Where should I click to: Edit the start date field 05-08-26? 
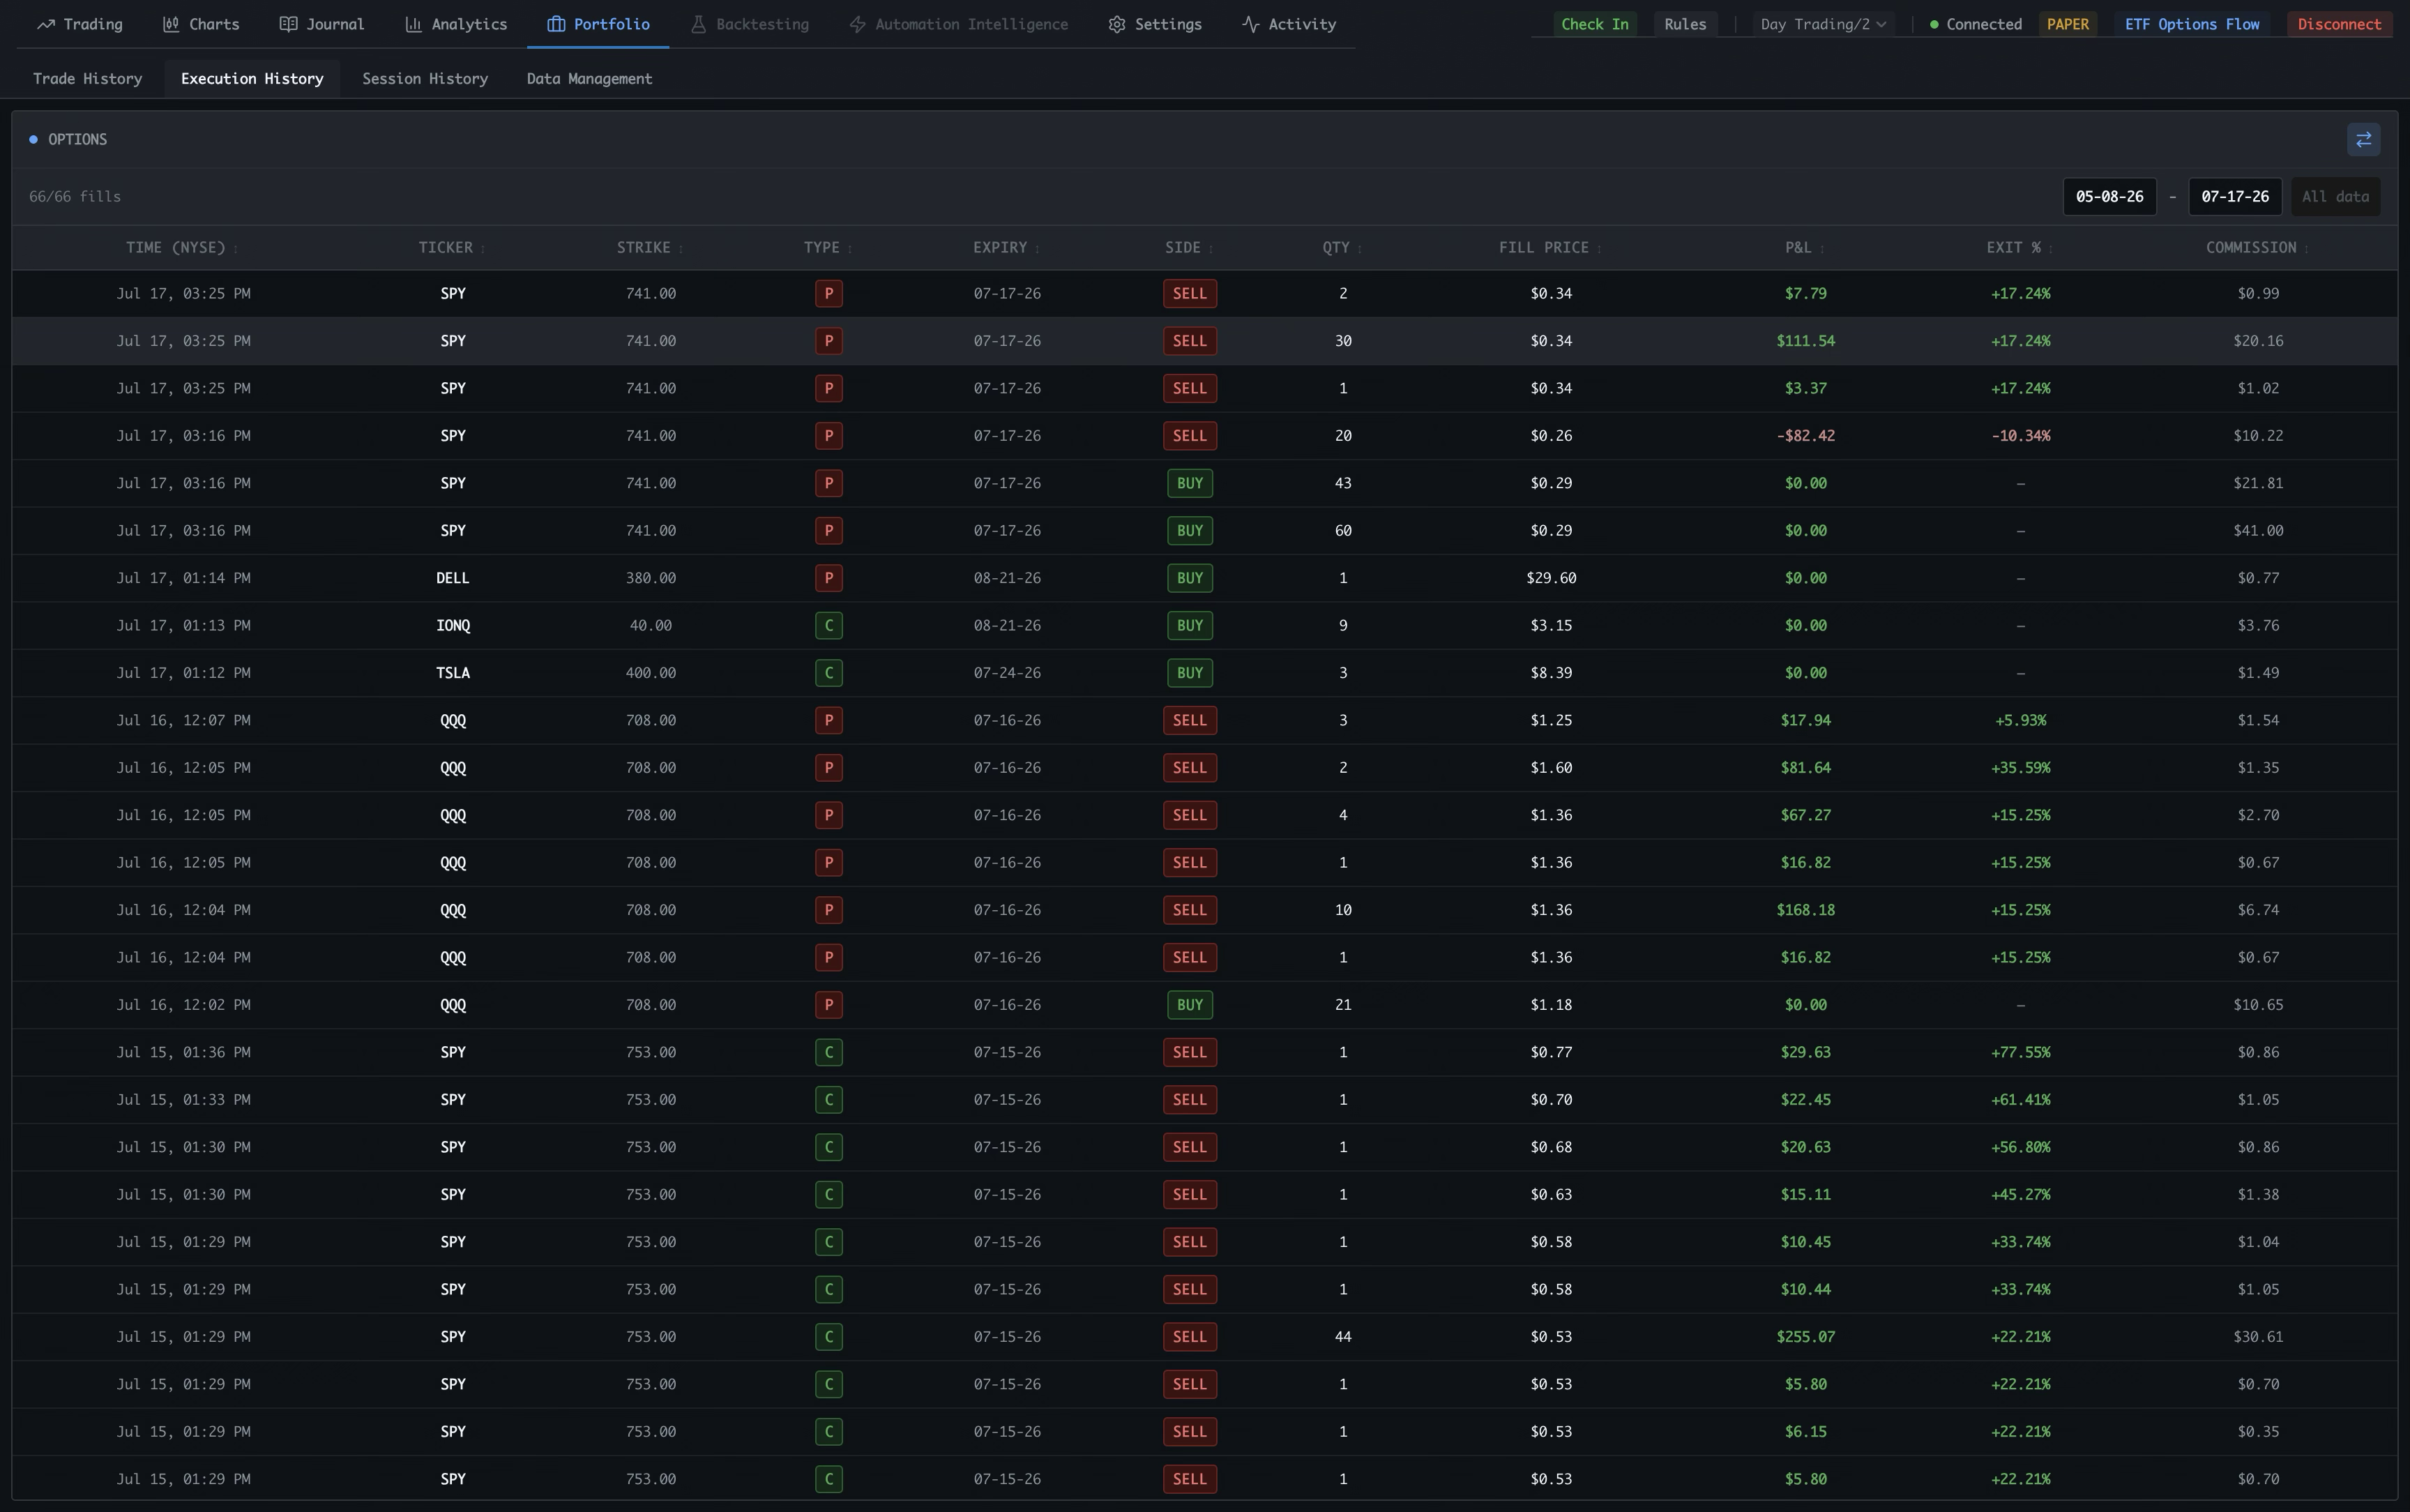pyautogui.click(x=2109, y=196)
